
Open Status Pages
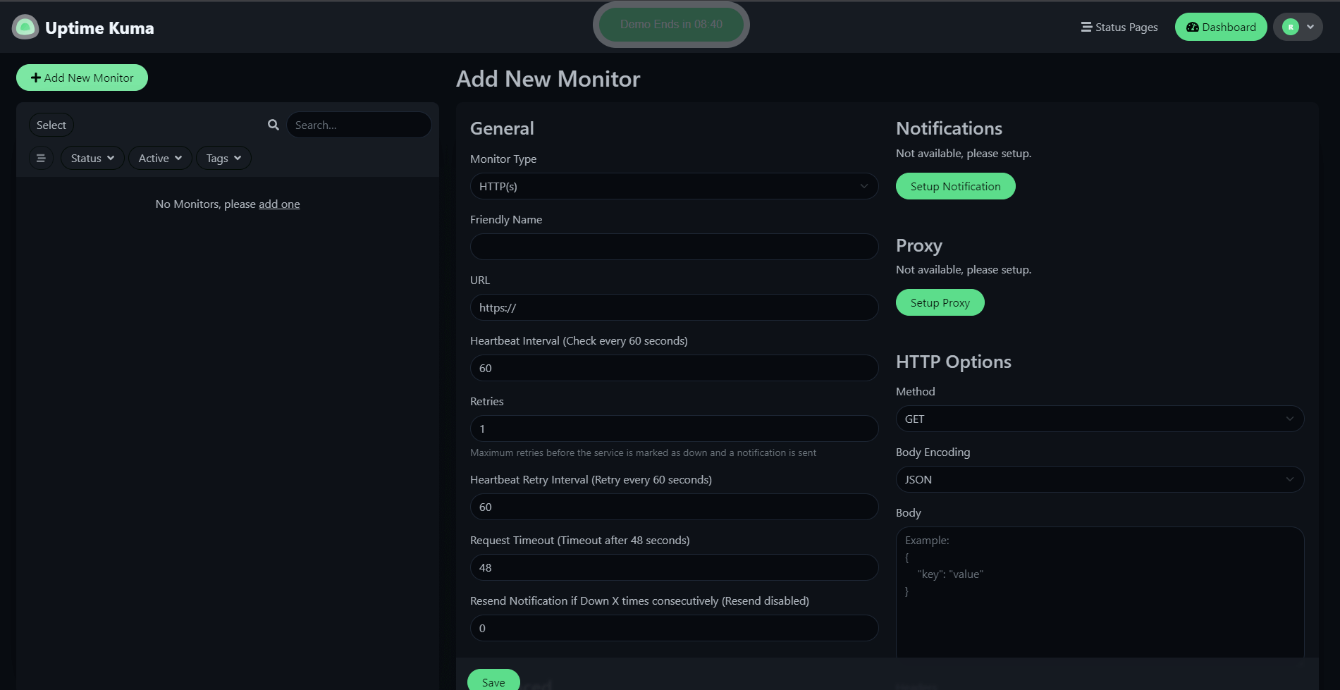pos(1119,27)
